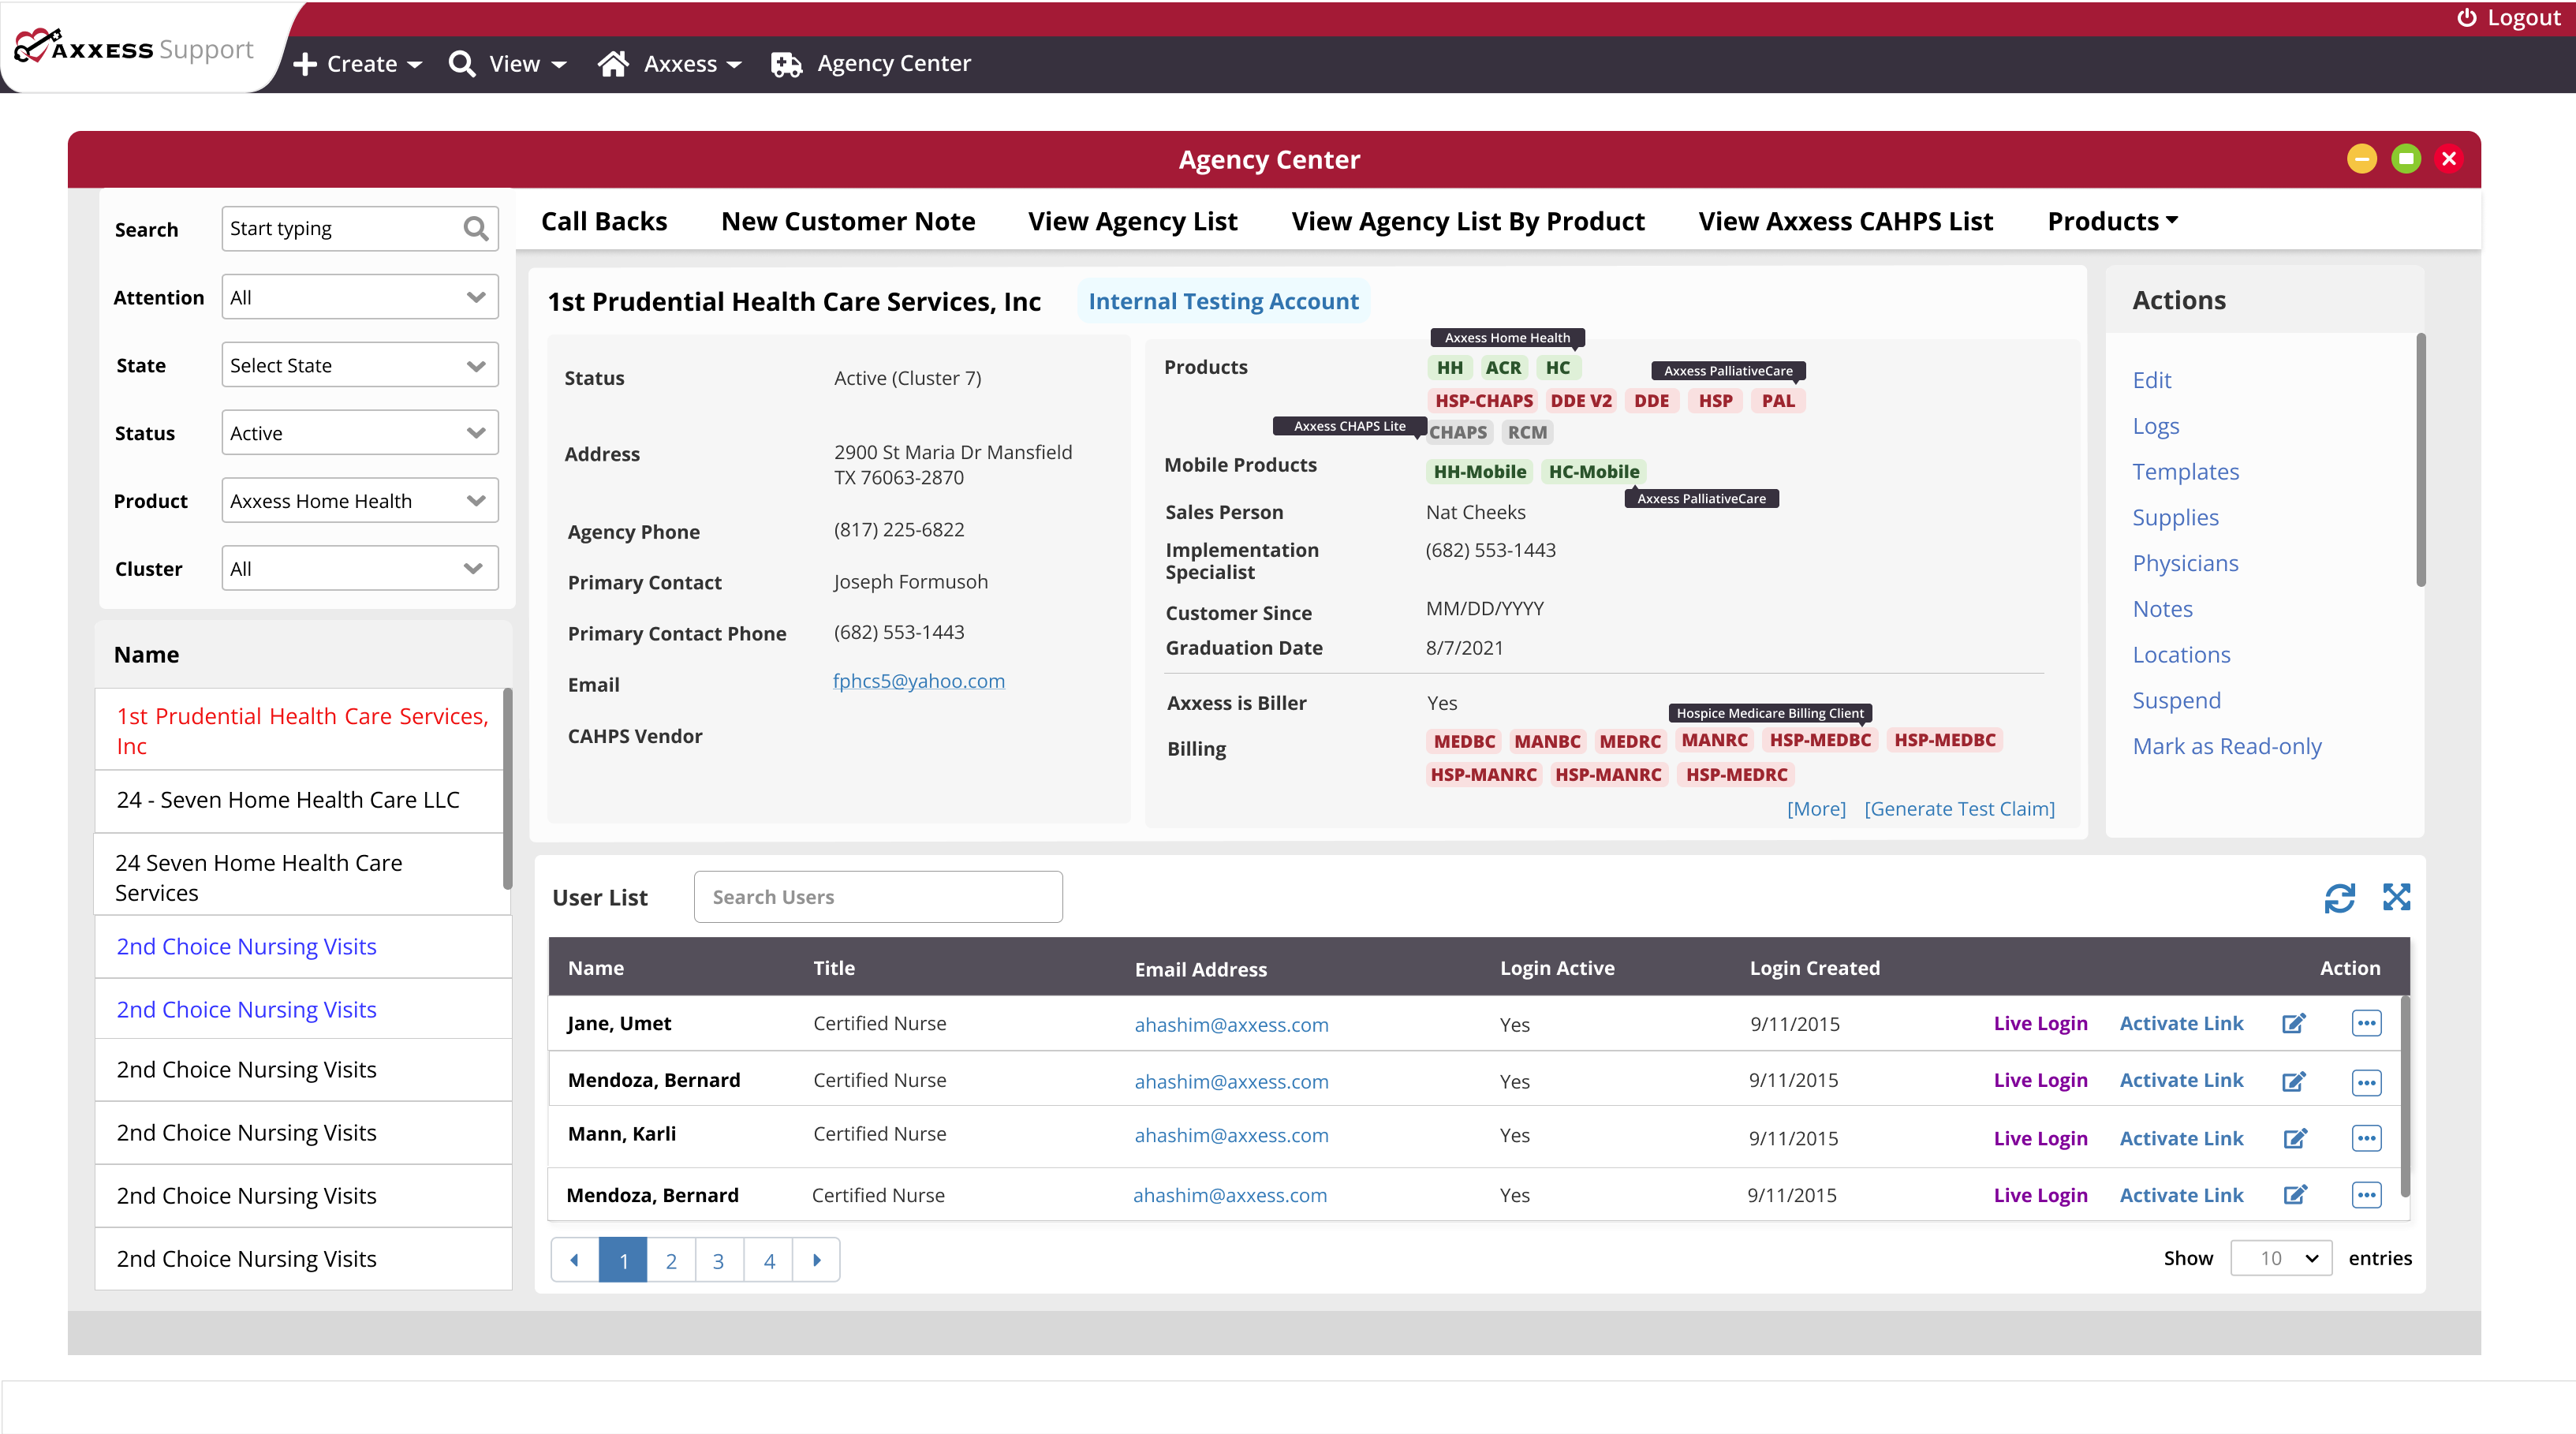The image size is (2576, 1434).
Task: Open View Axxess CAHPS List
Action: click(1845, 221)
